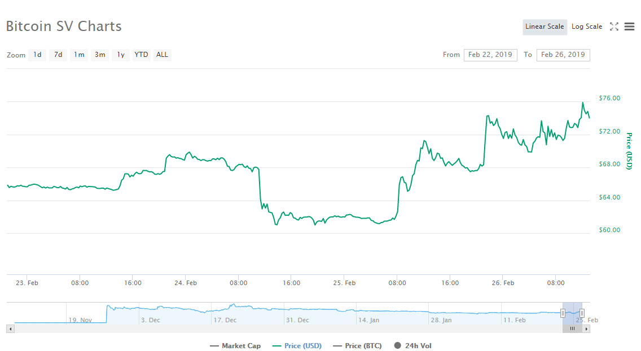This screenshot has width=641, height=351.
Task: Grab the right navigator range handle
Action: click(582, 313)
